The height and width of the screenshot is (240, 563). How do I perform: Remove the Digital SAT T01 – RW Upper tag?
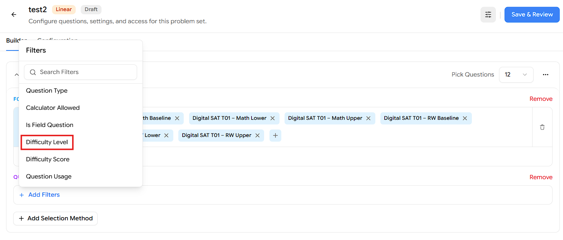pyautogui.click(x=258, y=136)
